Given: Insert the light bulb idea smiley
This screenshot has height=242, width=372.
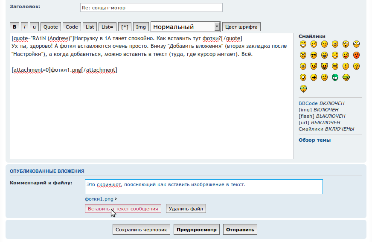Looking at the screenshot, I should point(303,77).
